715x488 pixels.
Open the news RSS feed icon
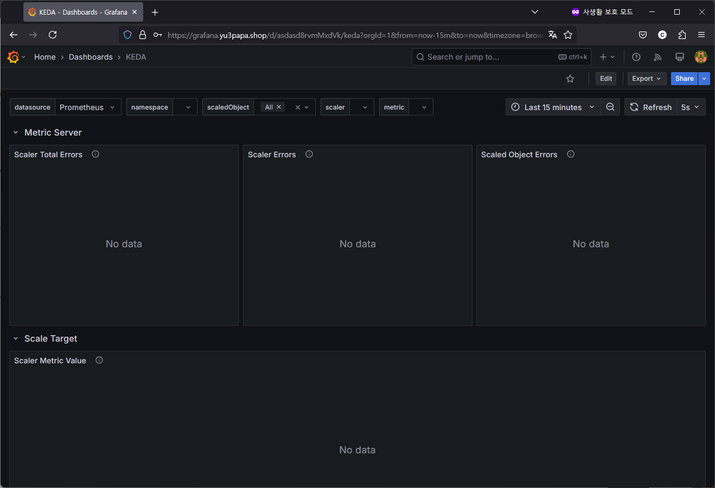(x=657, y=57)
